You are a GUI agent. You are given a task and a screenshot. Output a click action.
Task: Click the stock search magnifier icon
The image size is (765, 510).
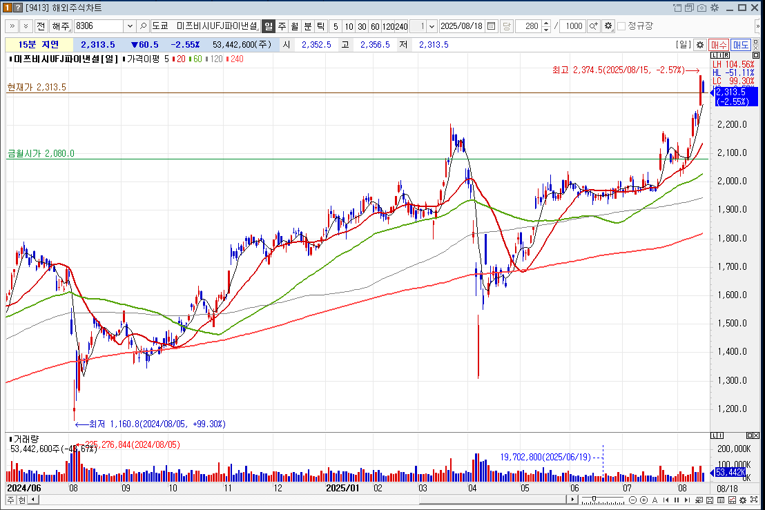(x=144, y=26)
